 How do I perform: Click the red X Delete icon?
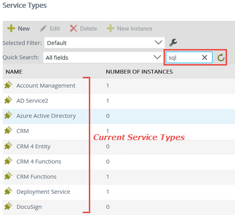(73, 28)
